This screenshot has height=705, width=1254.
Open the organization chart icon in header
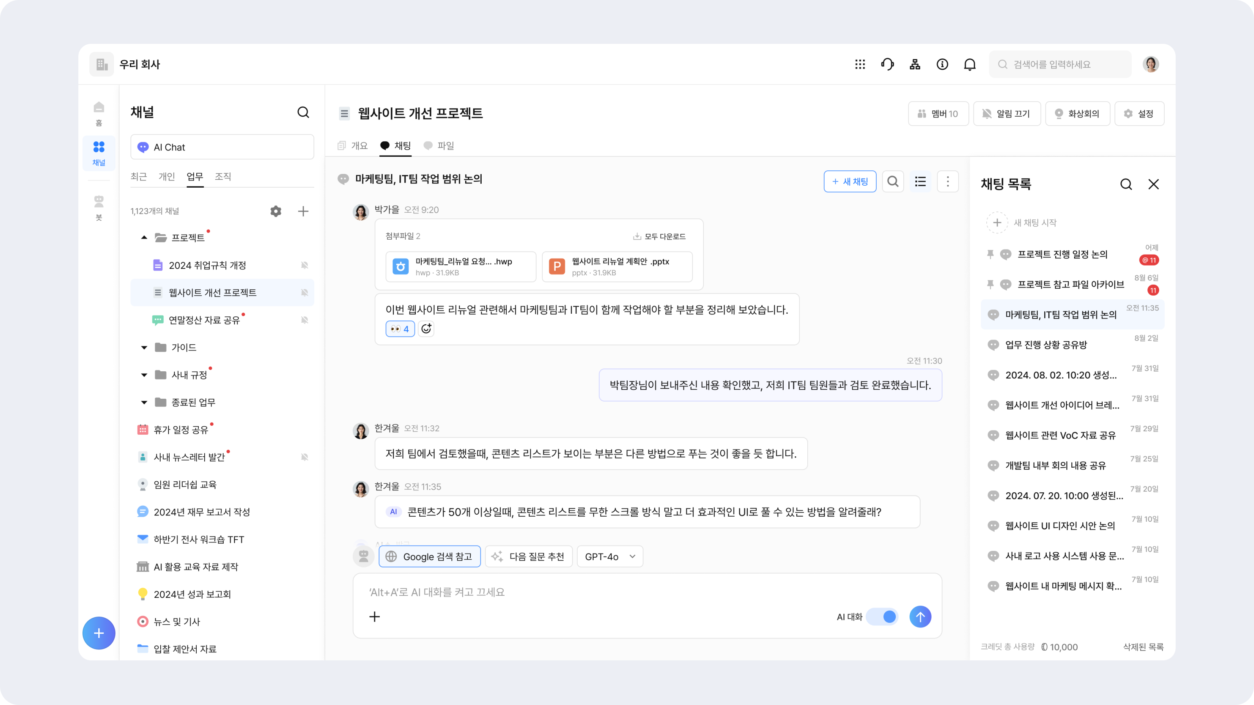click(915, 64)
